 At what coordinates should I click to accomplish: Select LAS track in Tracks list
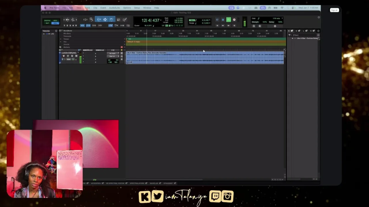(x=52, y=34)
